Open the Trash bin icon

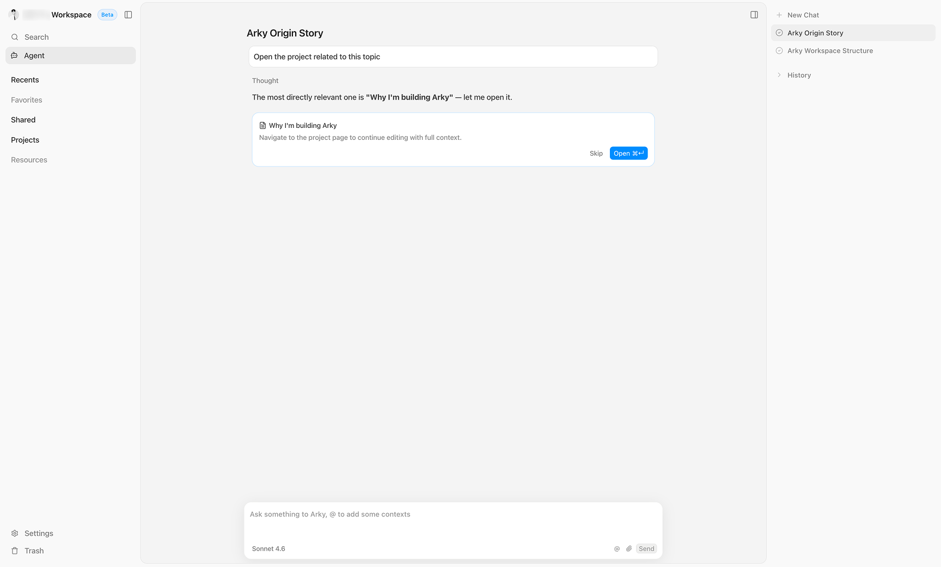(15, 551)
